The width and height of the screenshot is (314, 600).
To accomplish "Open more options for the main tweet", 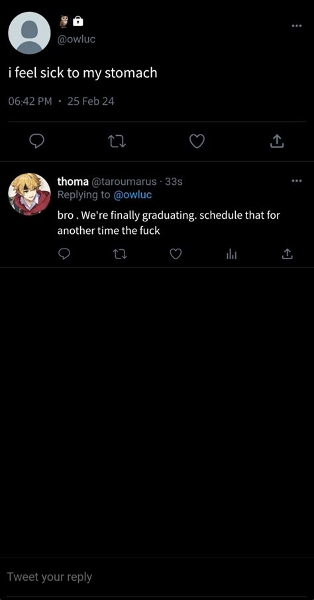I will [296, 26].
